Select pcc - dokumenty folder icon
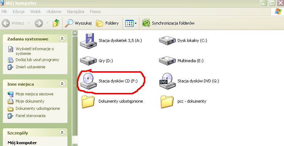 (167, 102)
